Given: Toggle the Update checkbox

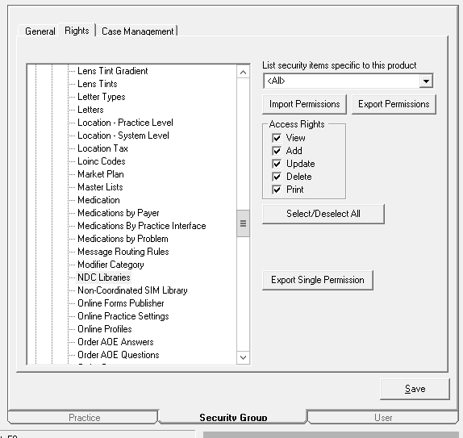Looking at the screenshot, I should pyautogui.click(x=277, y=164).
